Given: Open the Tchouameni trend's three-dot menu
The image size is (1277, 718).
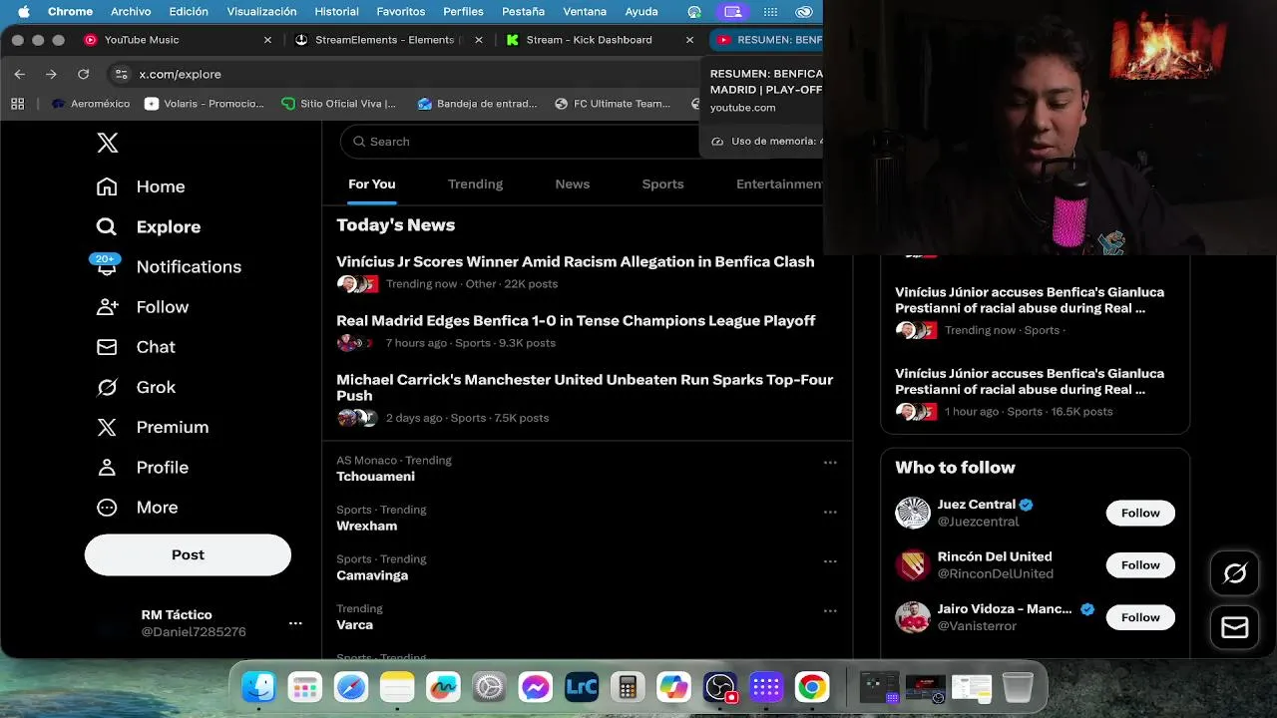Looking at the screenshot, I should (x=830, y=463).
